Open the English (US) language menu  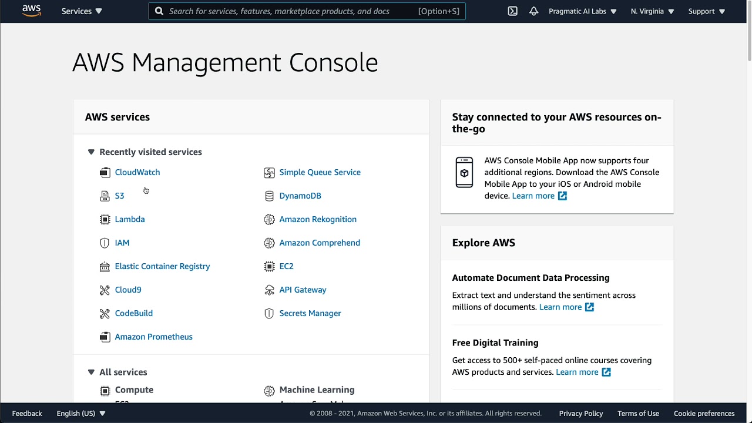(x=81, y=413)
